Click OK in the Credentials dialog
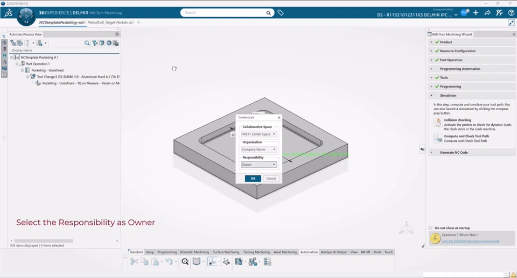The image size is (517, 278). (253, 179)
